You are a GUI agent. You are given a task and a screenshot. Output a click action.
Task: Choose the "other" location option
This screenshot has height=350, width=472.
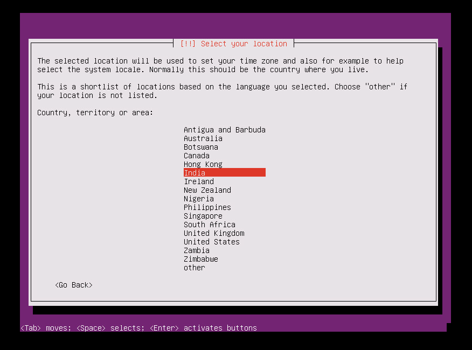[x=194, y=268]
